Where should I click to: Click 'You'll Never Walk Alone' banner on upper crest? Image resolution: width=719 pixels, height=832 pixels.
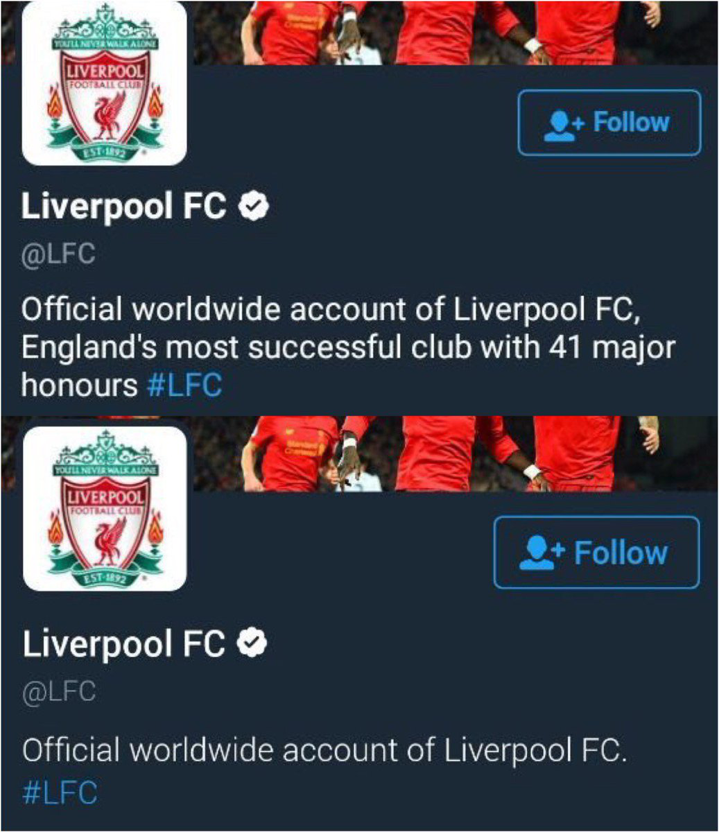(104, 44)
